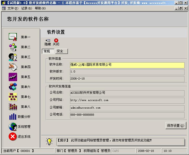The height and width of the screenshot is (155, 189).
Task: Click the 部门 管理员 status entry
Action: (69, 151)
